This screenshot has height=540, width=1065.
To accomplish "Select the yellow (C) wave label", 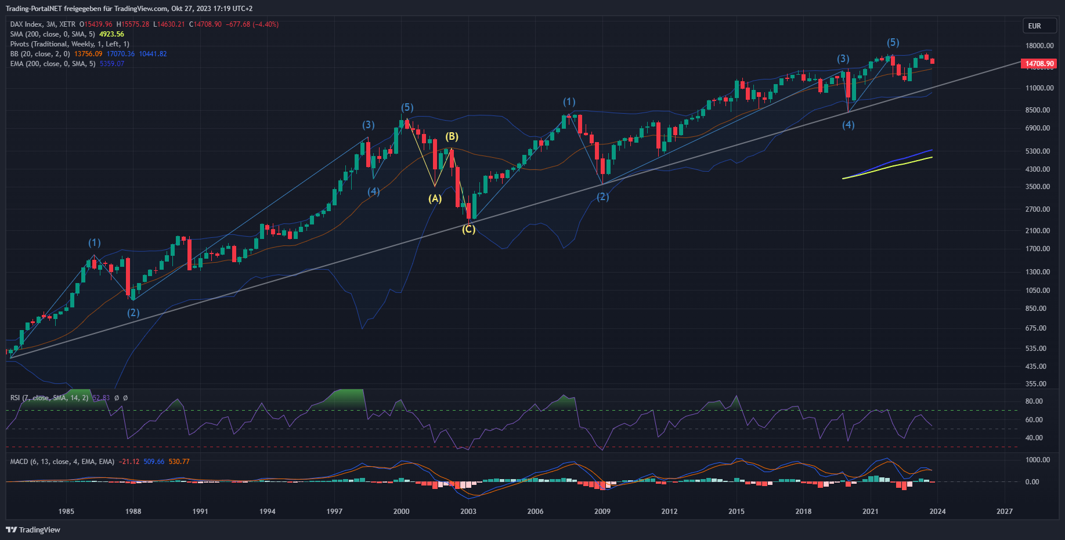I will tap(468, 229).
